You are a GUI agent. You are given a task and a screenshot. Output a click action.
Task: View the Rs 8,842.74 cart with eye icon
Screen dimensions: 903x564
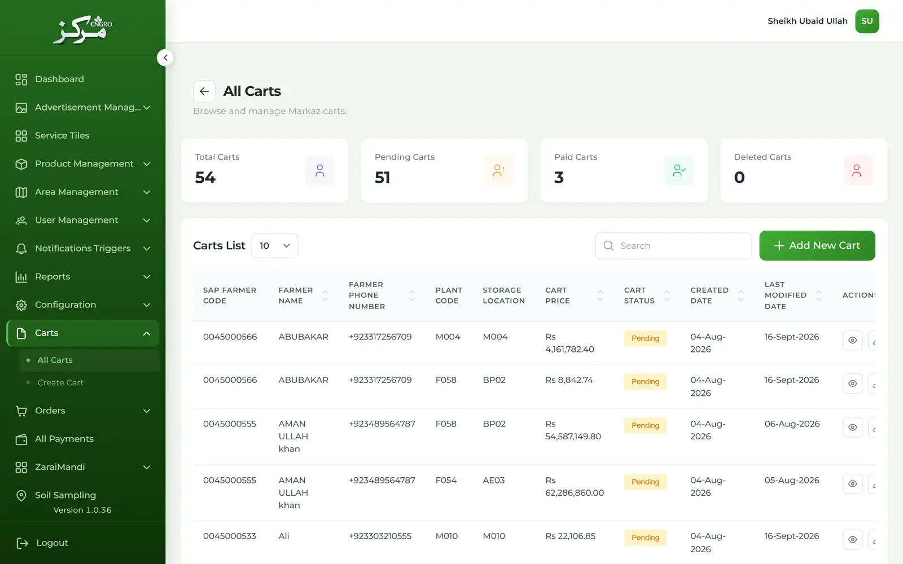852,384
